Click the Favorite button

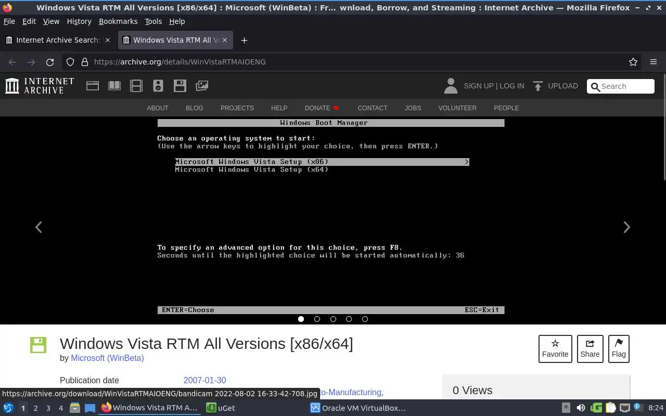point(555,349)
